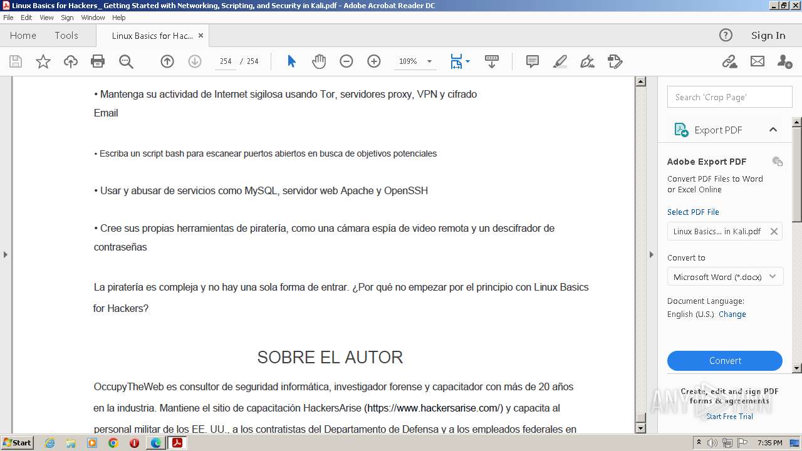Image resolution: width=802 pixels, height=451 pixels.
Task: Zoom out with the minus icon
Action: coord(346,61)
